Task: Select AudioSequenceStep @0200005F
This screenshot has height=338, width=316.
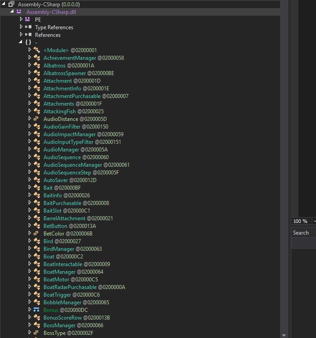Action: click(81, 173)
